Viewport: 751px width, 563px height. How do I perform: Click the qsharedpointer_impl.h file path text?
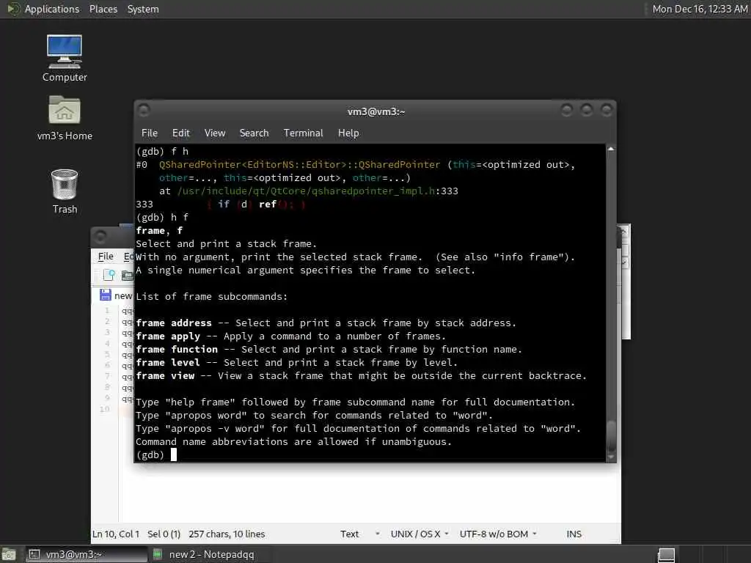pyautogui.click(x=306, y=191)
